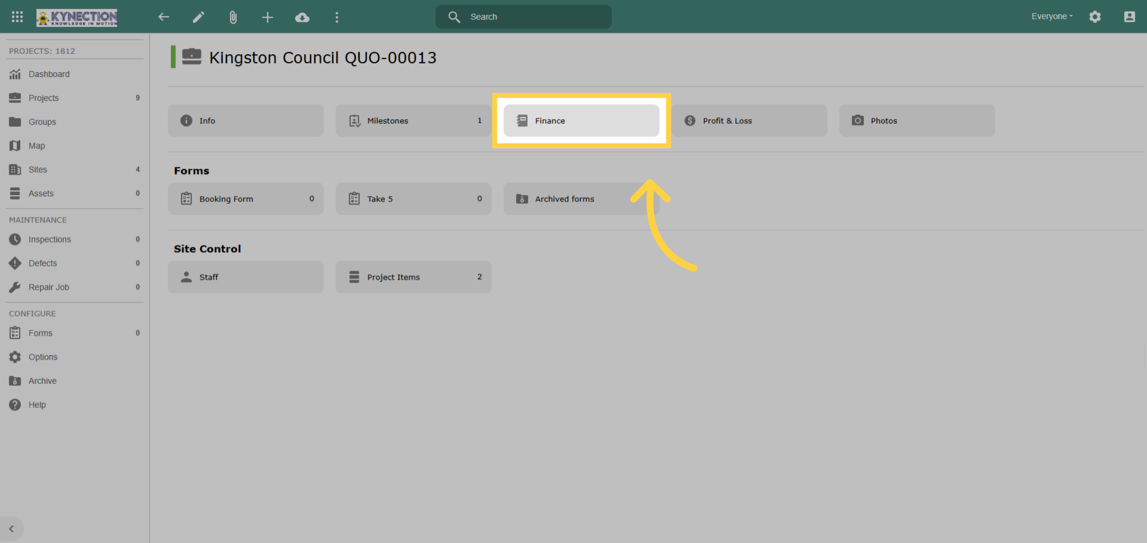Click the pencil edit icon
Viewport: 1147px width, 543px height.
[x=198, y=17]
